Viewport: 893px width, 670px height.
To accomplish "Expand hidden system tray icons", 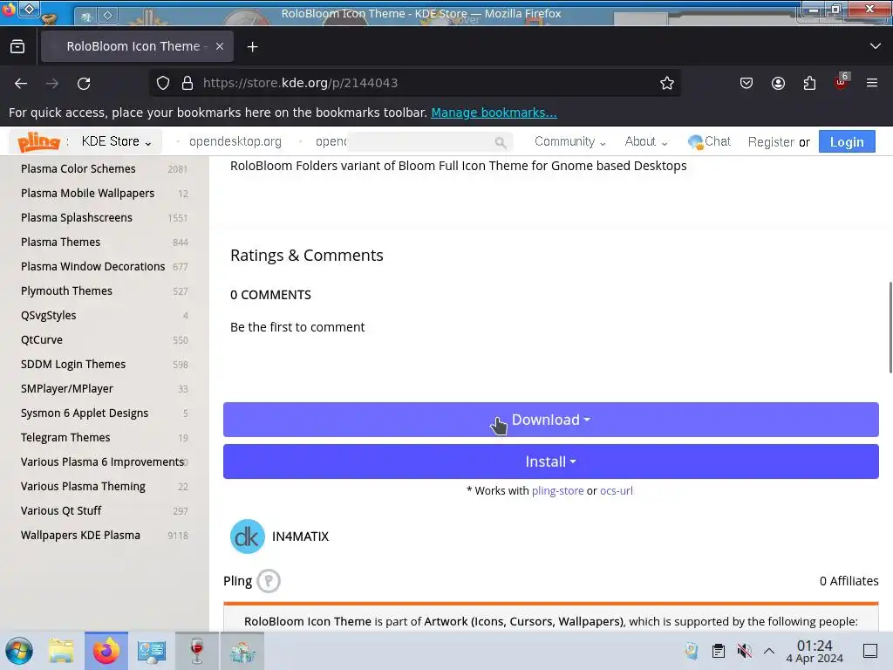I will pos(769,651).
